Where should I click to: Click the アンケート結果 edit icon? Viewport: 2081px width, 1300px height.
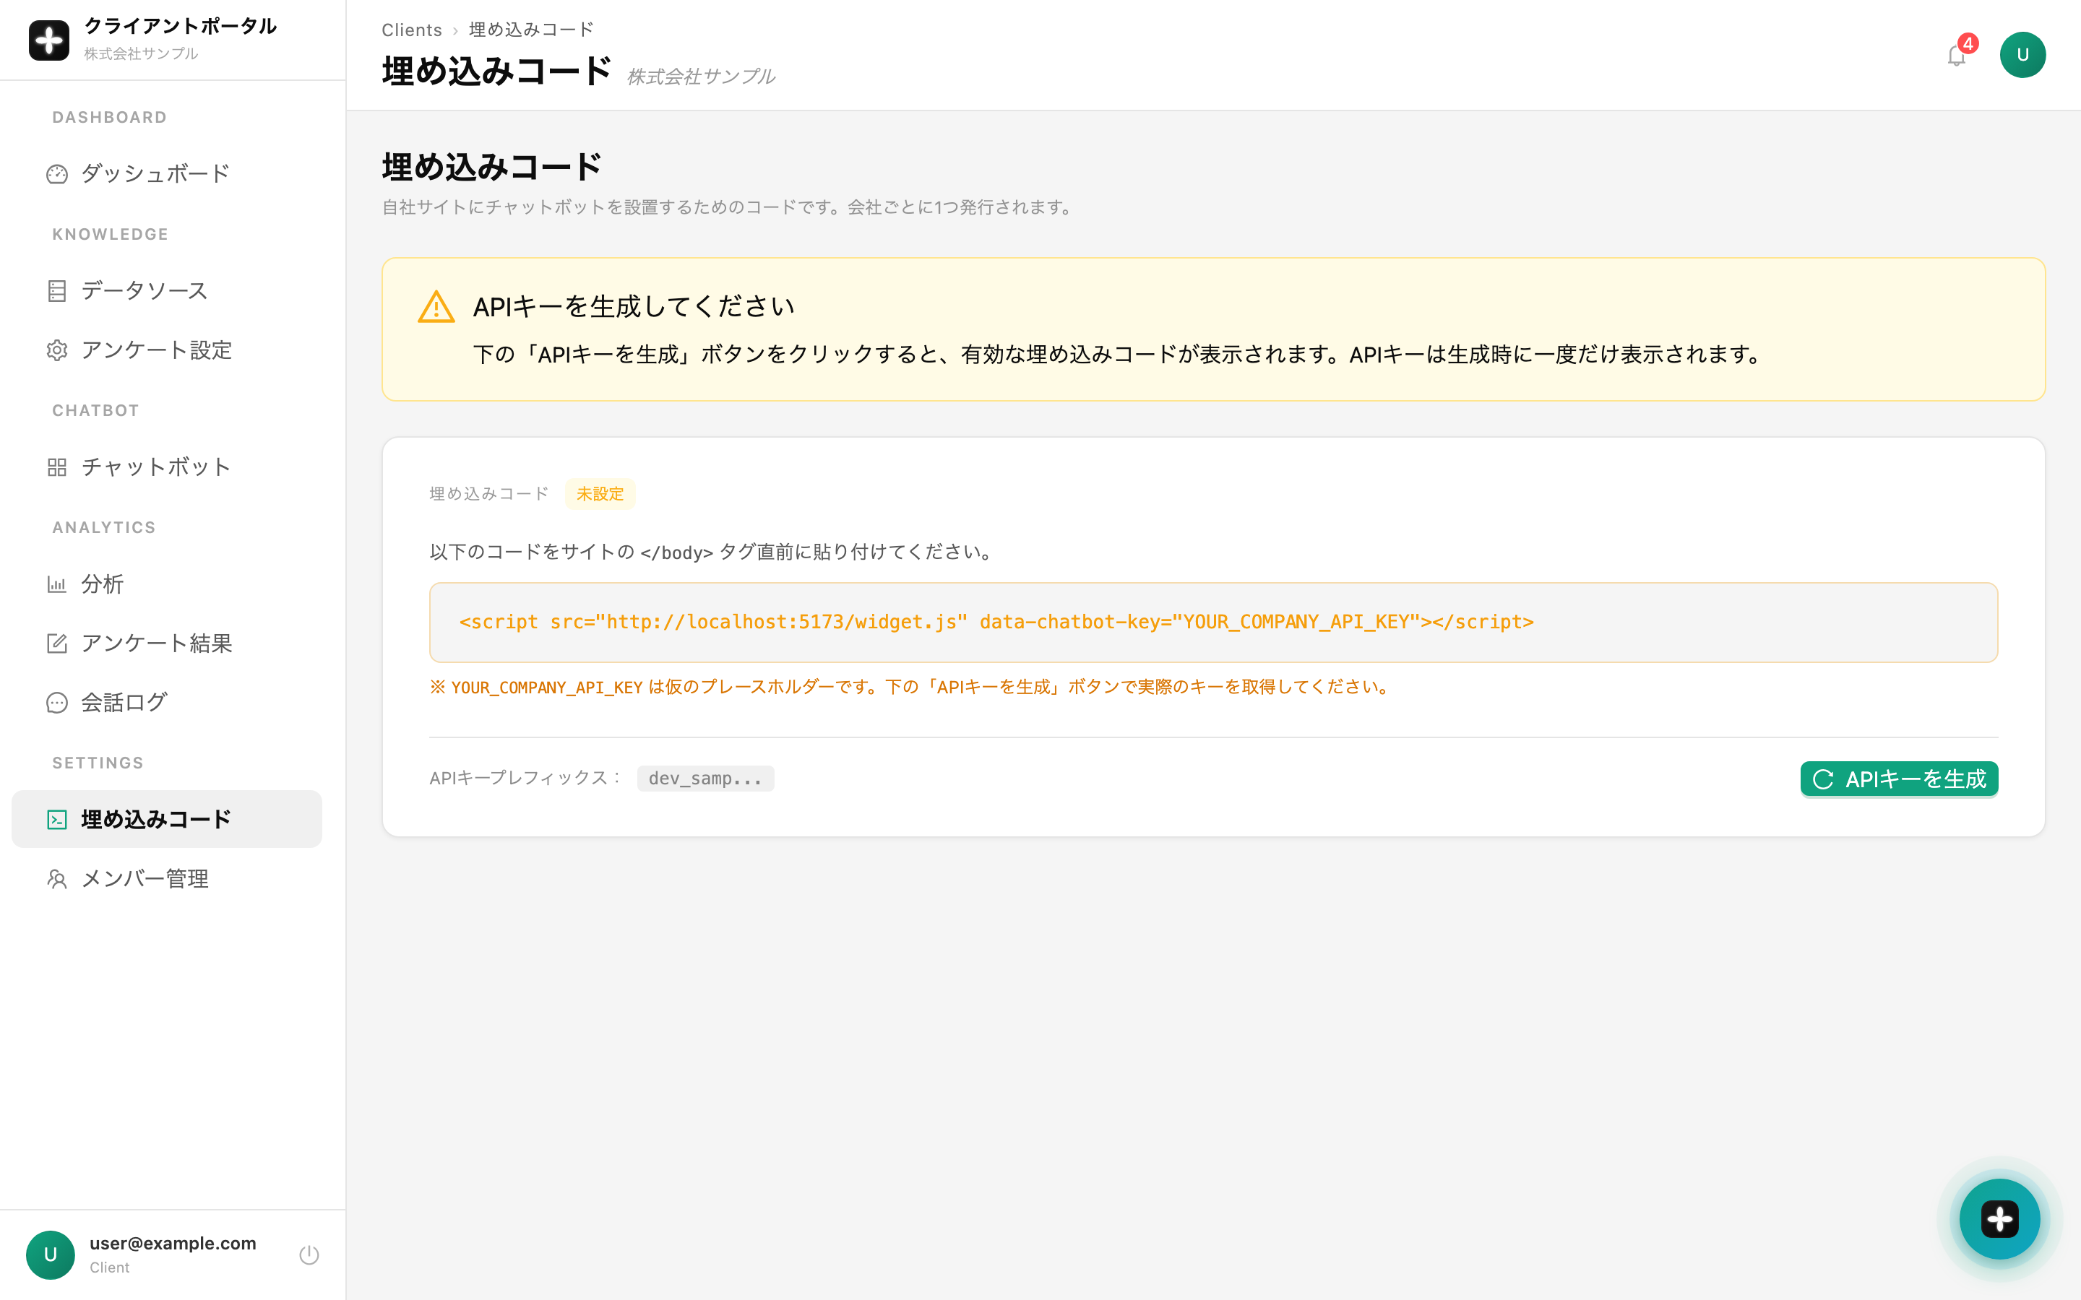point(57,643)
